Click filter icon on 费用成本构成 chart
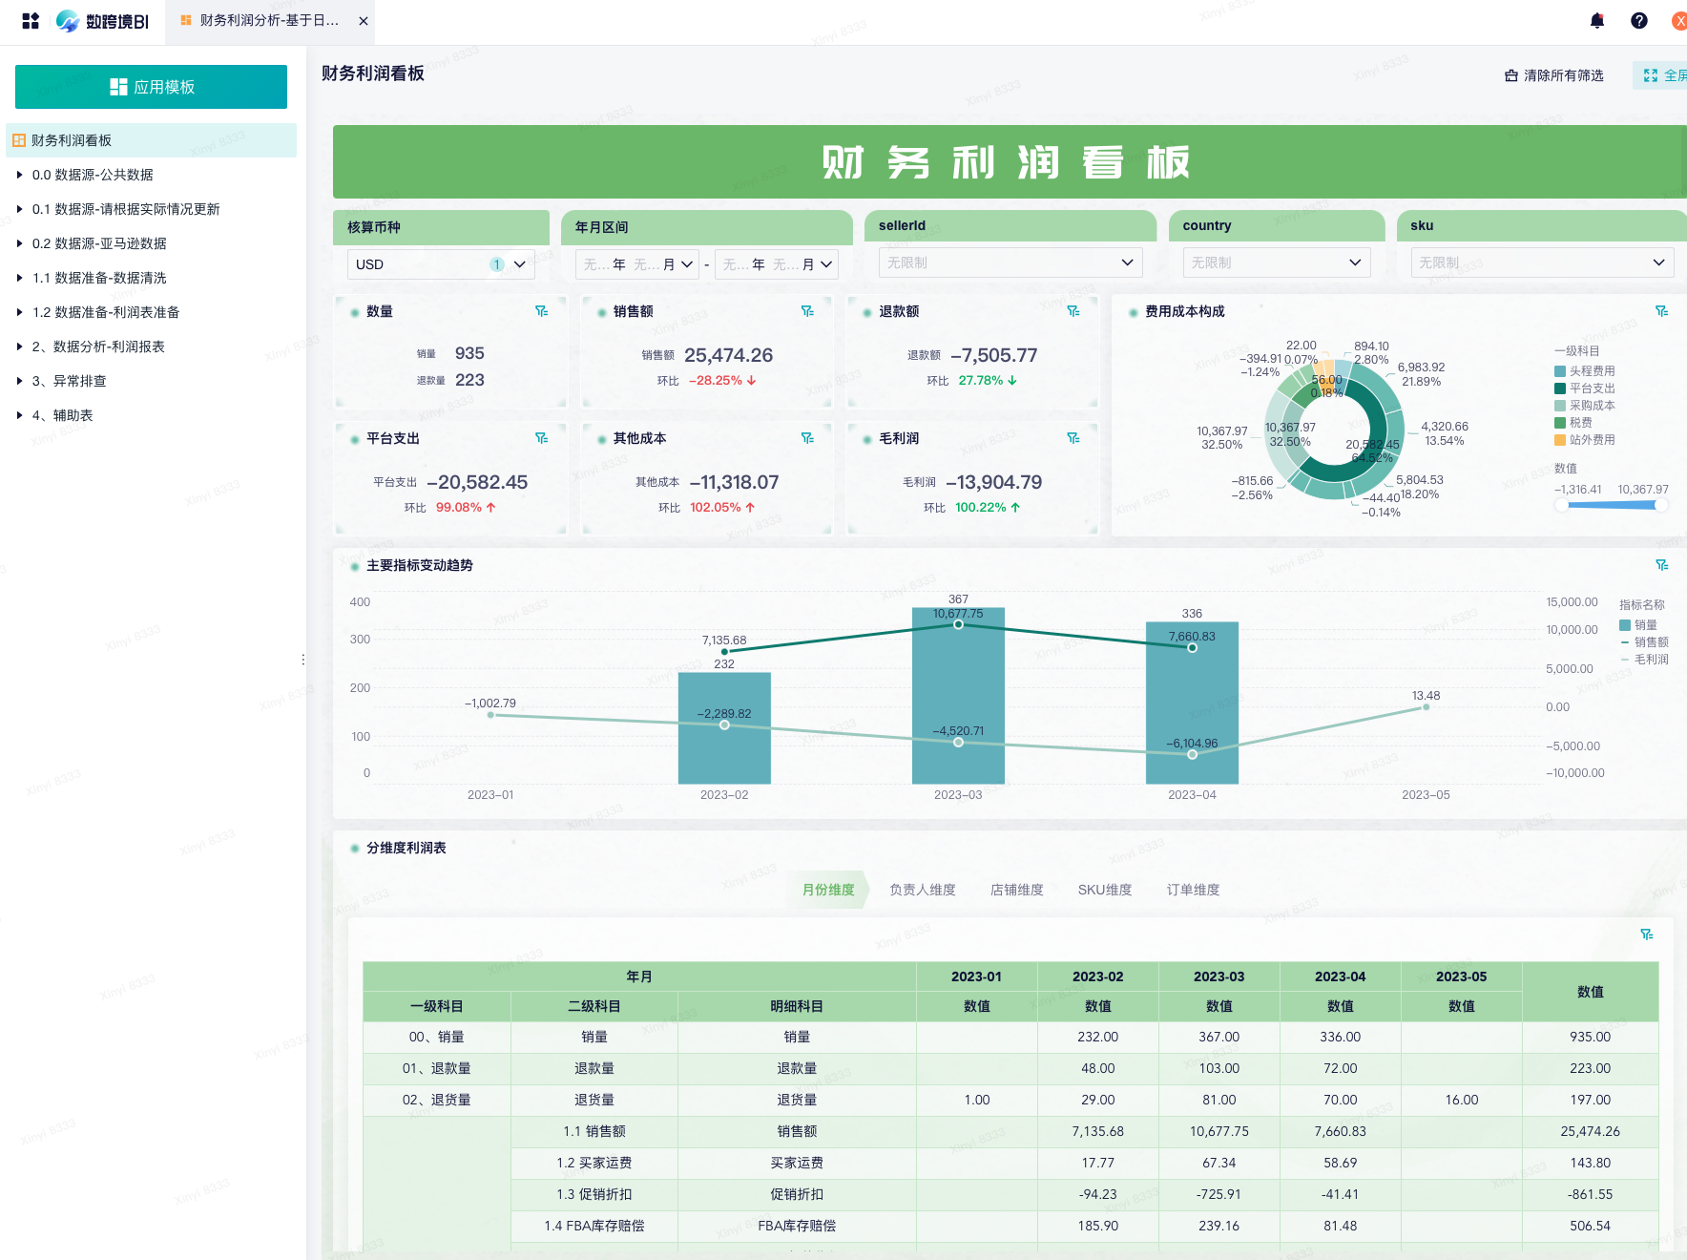Screen dimensions: 1687x1260 [x=1661, y=311]
